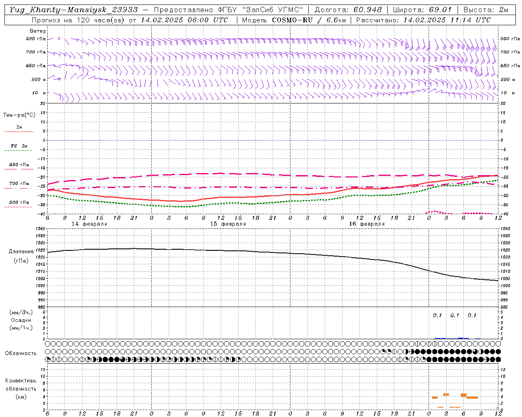Click the Широта: 69.01 value
This screenshot has height=417, width=522.
click(x=422, y=10)
